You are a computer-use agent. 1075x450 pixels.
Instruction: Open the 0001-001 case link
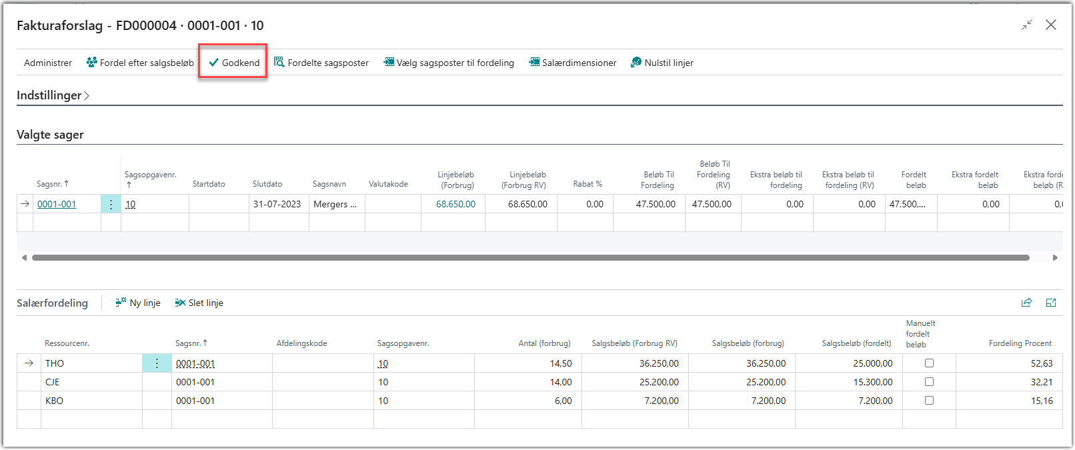pos(57,204)
